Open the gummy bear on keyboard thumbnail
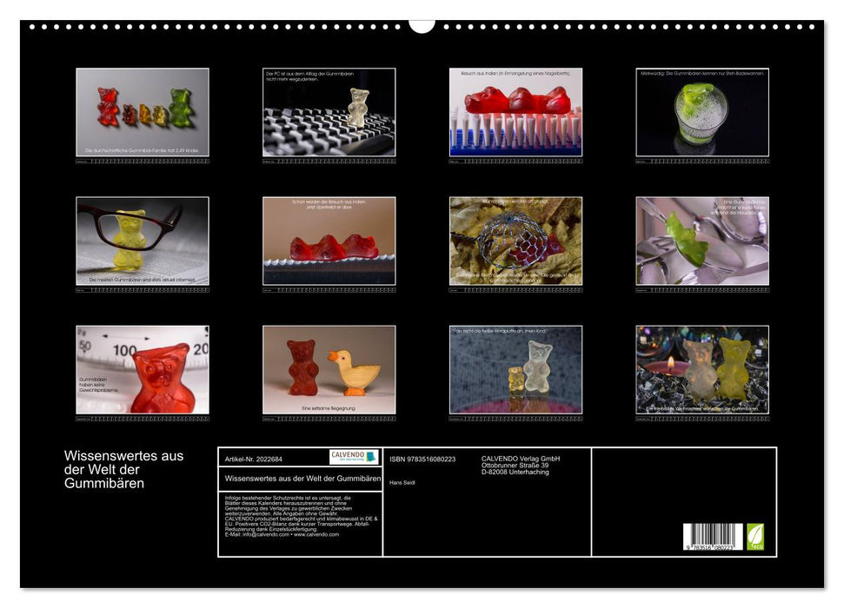Viewport: 844px width, 608px height. coord(329,112)
